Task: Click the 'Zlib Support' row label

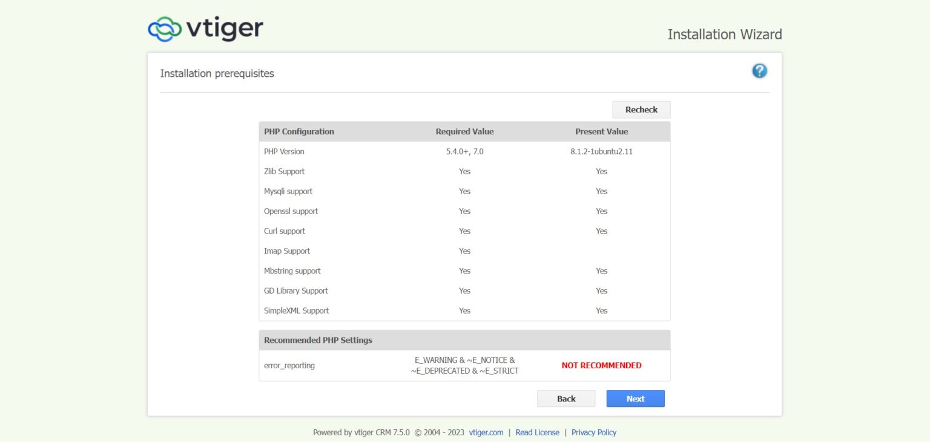Action: 284,171
